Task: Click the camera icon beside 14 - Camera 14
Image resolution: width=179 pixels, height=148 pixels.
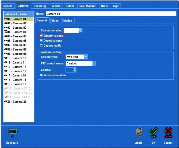Action: tap(6, 75)
